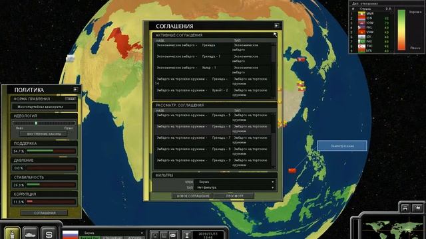Click the game date and time display
Image resolution: width=426 pixels, height=239 pixels.
click(x=208, y=235)
